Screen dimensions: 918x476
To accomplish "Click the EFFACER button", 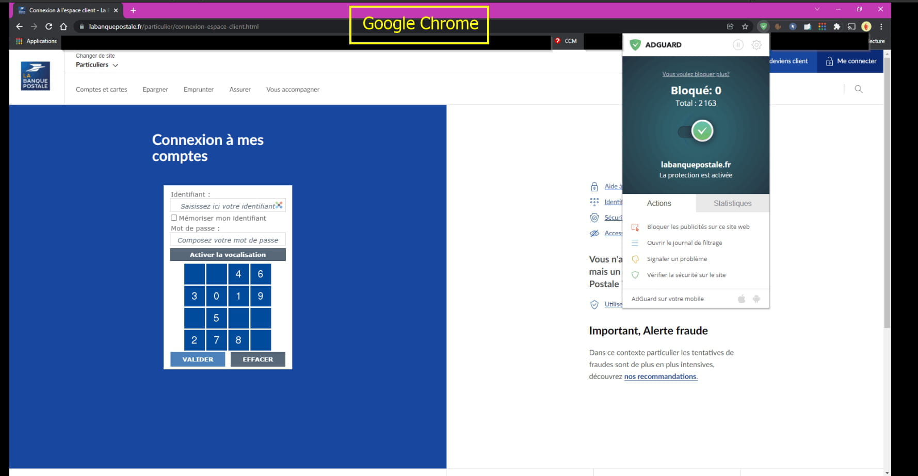I will coord(258,359).
